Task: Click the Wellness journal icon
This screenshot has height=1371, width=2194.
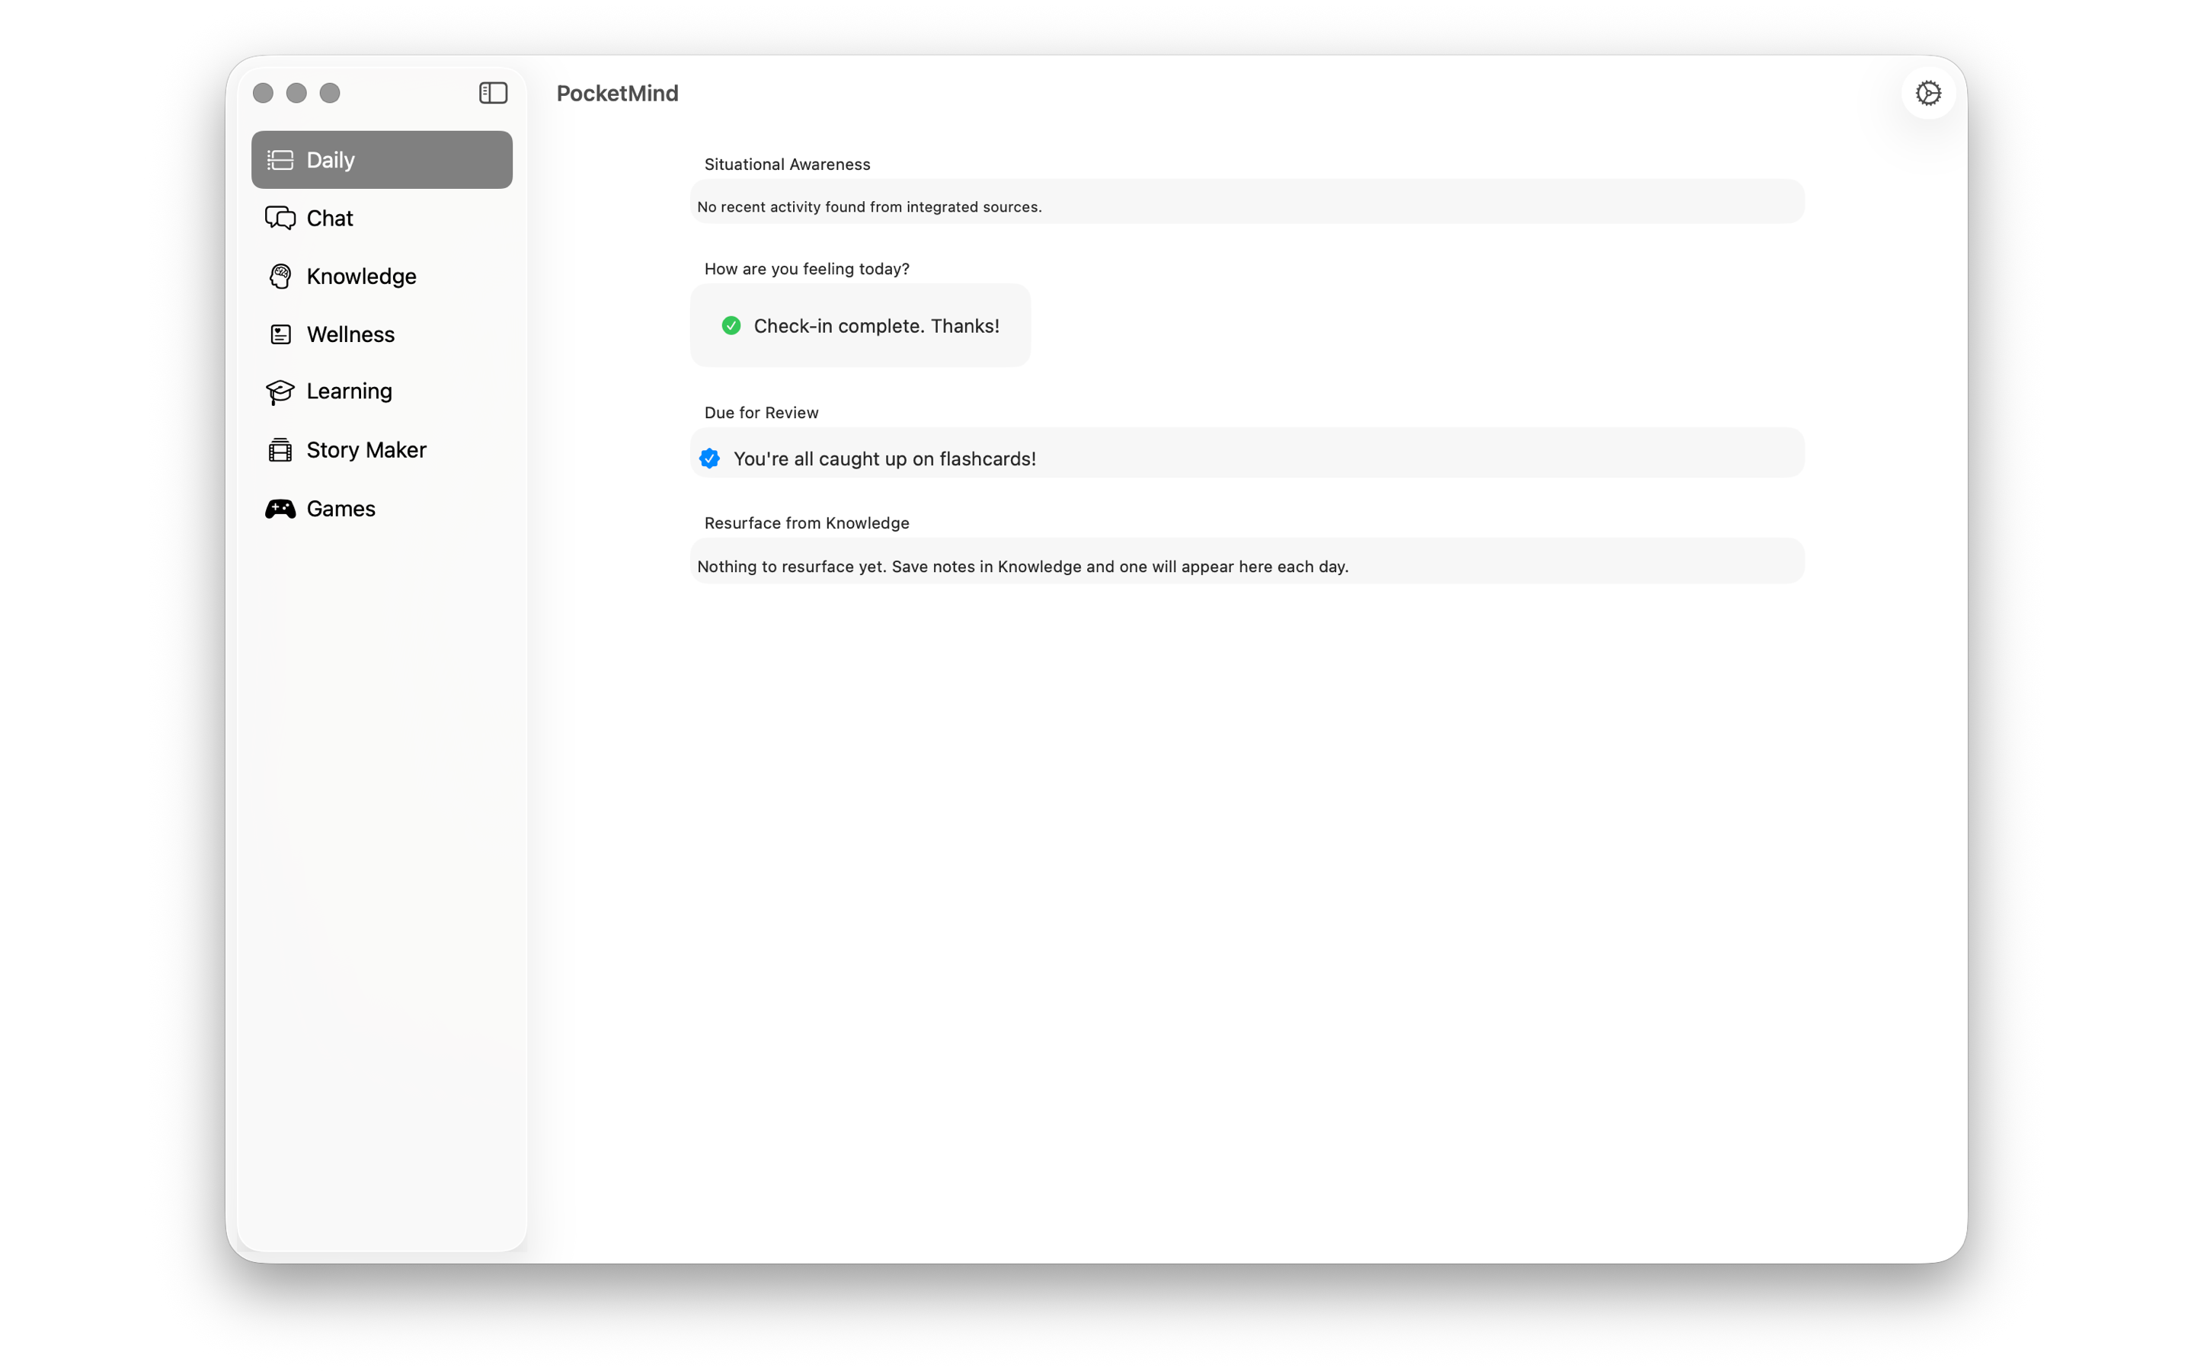Action: (280, 334)
